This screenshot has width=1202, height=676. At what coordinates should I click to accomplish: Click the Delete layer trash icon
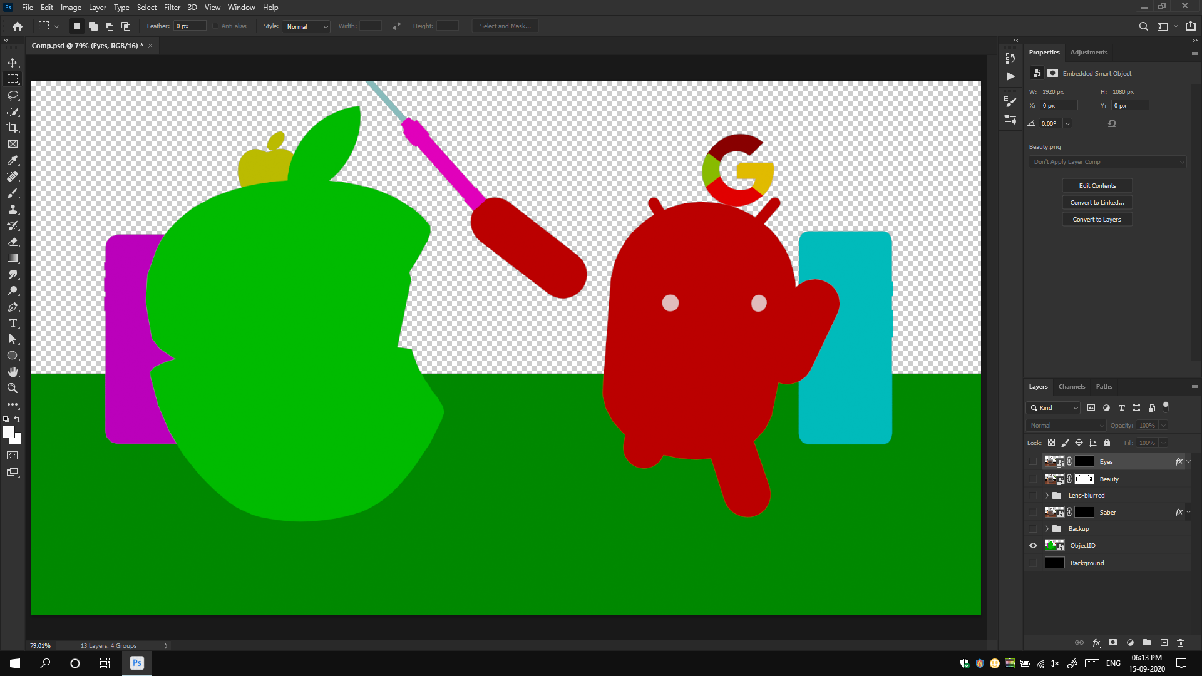[1181, 643]
